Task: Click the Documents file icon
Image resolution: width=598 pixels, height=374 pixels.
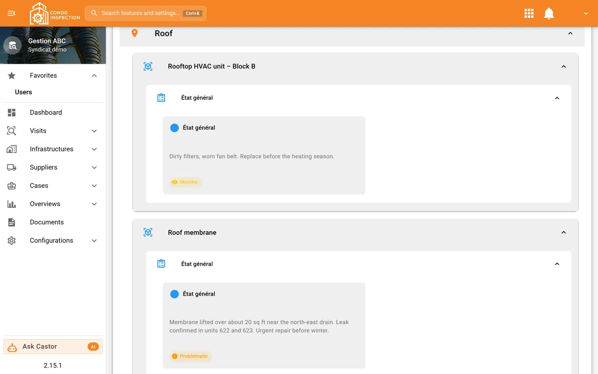Action: click(x=11, y=222)
